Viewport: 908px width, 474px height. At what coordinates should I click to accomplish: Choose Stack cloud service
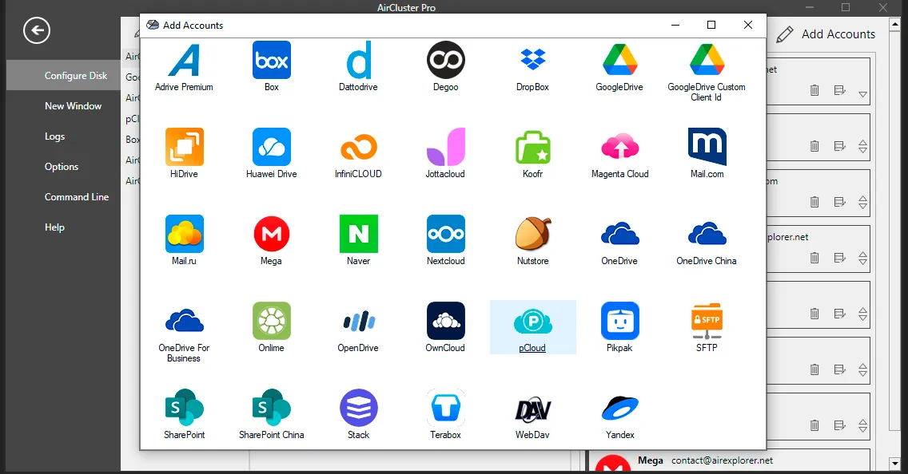pos(358,414)
